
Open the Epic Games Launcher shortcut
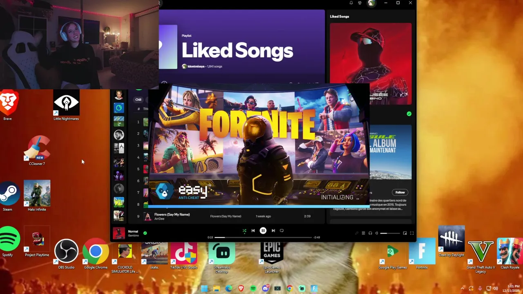(272, 257)
